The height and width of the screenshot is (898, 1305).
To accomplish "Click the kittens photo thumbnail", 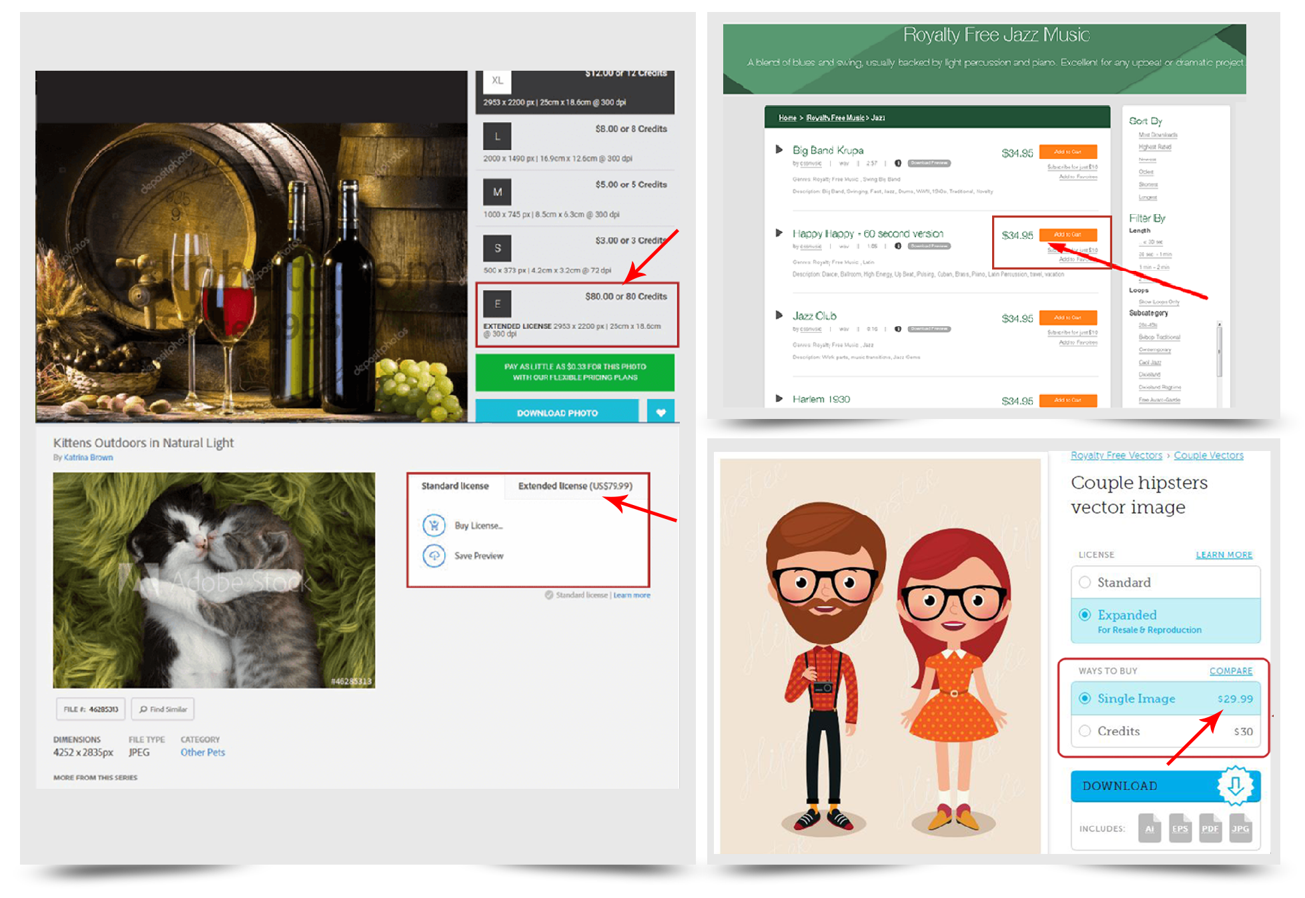I will point(213,580).
